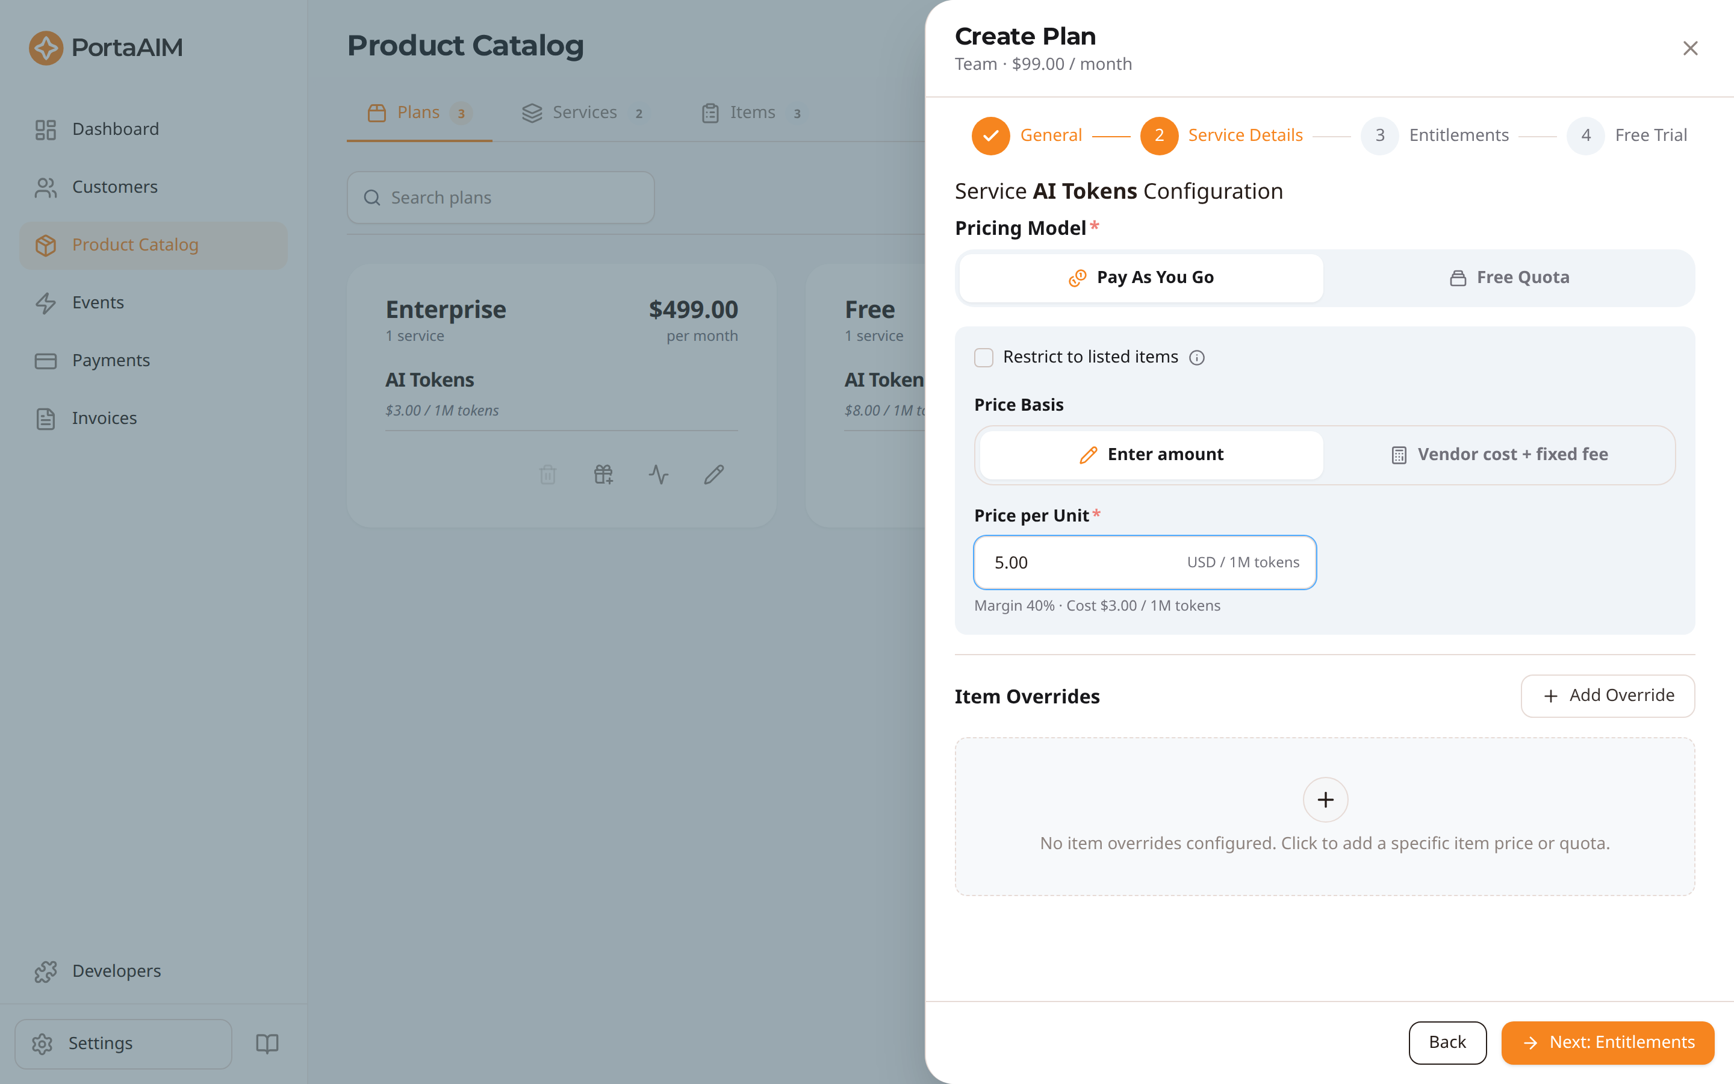The height and width of the screenshot is (1084, 1734).
Task: Click the Free plan card title
Action: point(869,310)
